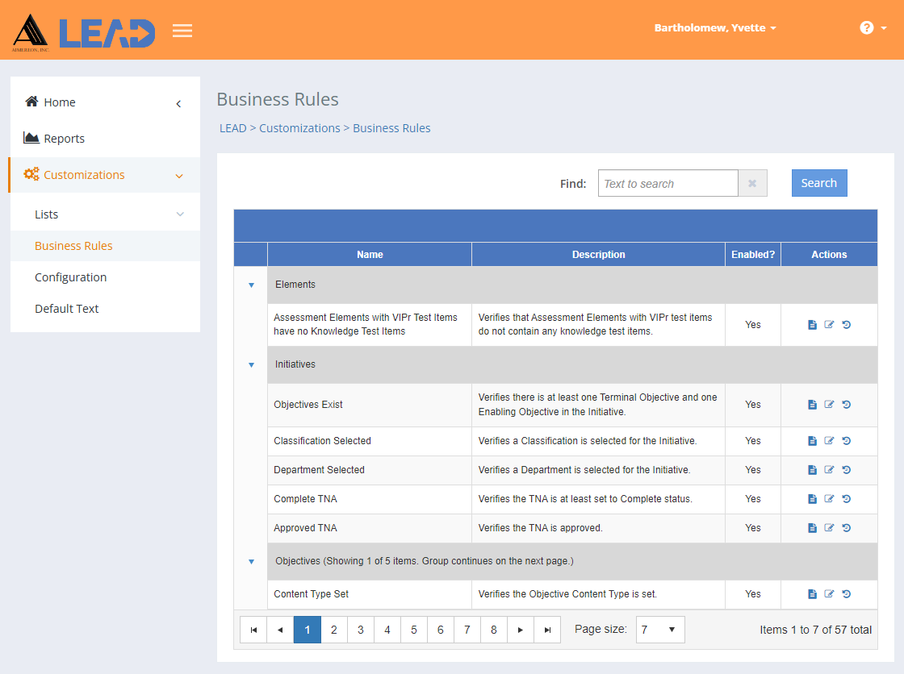Click the Text to search field
This screenshot has width=904, height=674.
pos(668,183)
